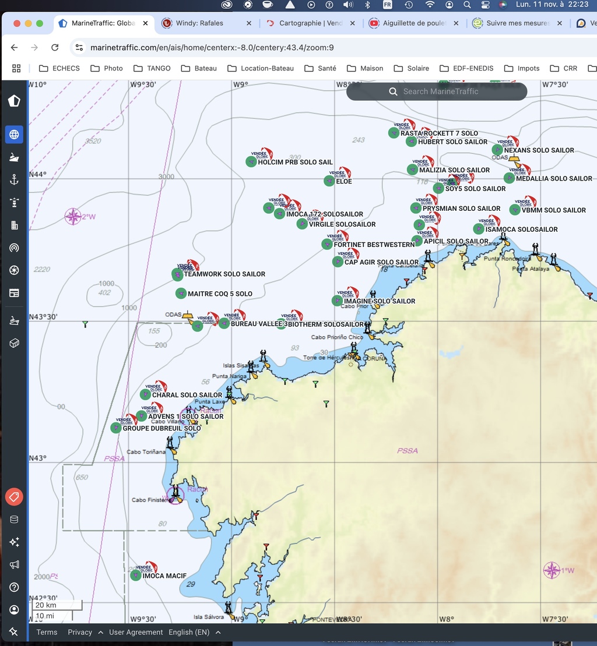Open the Terms link in footer
The image size is (597, 646).
click(x=47, y=632)
